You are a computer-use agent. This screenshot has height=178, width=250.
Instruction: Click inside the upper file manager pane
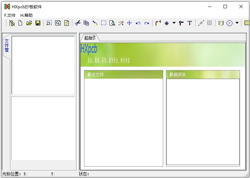[x=43, y=65]
